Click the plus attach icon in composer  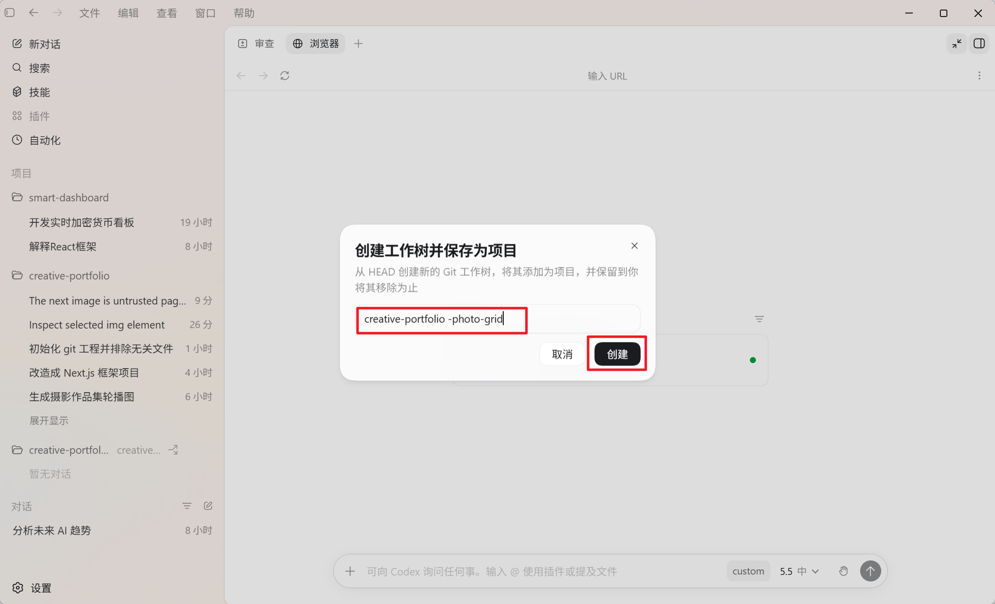coord(350,571)
